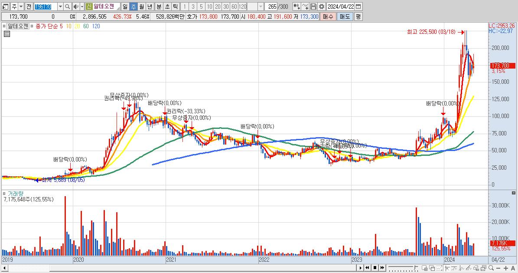Click the 매도 sell button
Viewport: 518px width, 273px height.
coord(345,16)
